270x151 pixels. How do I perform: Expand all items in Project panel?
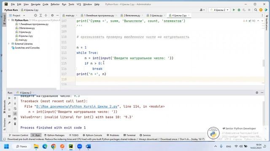tap(40, 16)
